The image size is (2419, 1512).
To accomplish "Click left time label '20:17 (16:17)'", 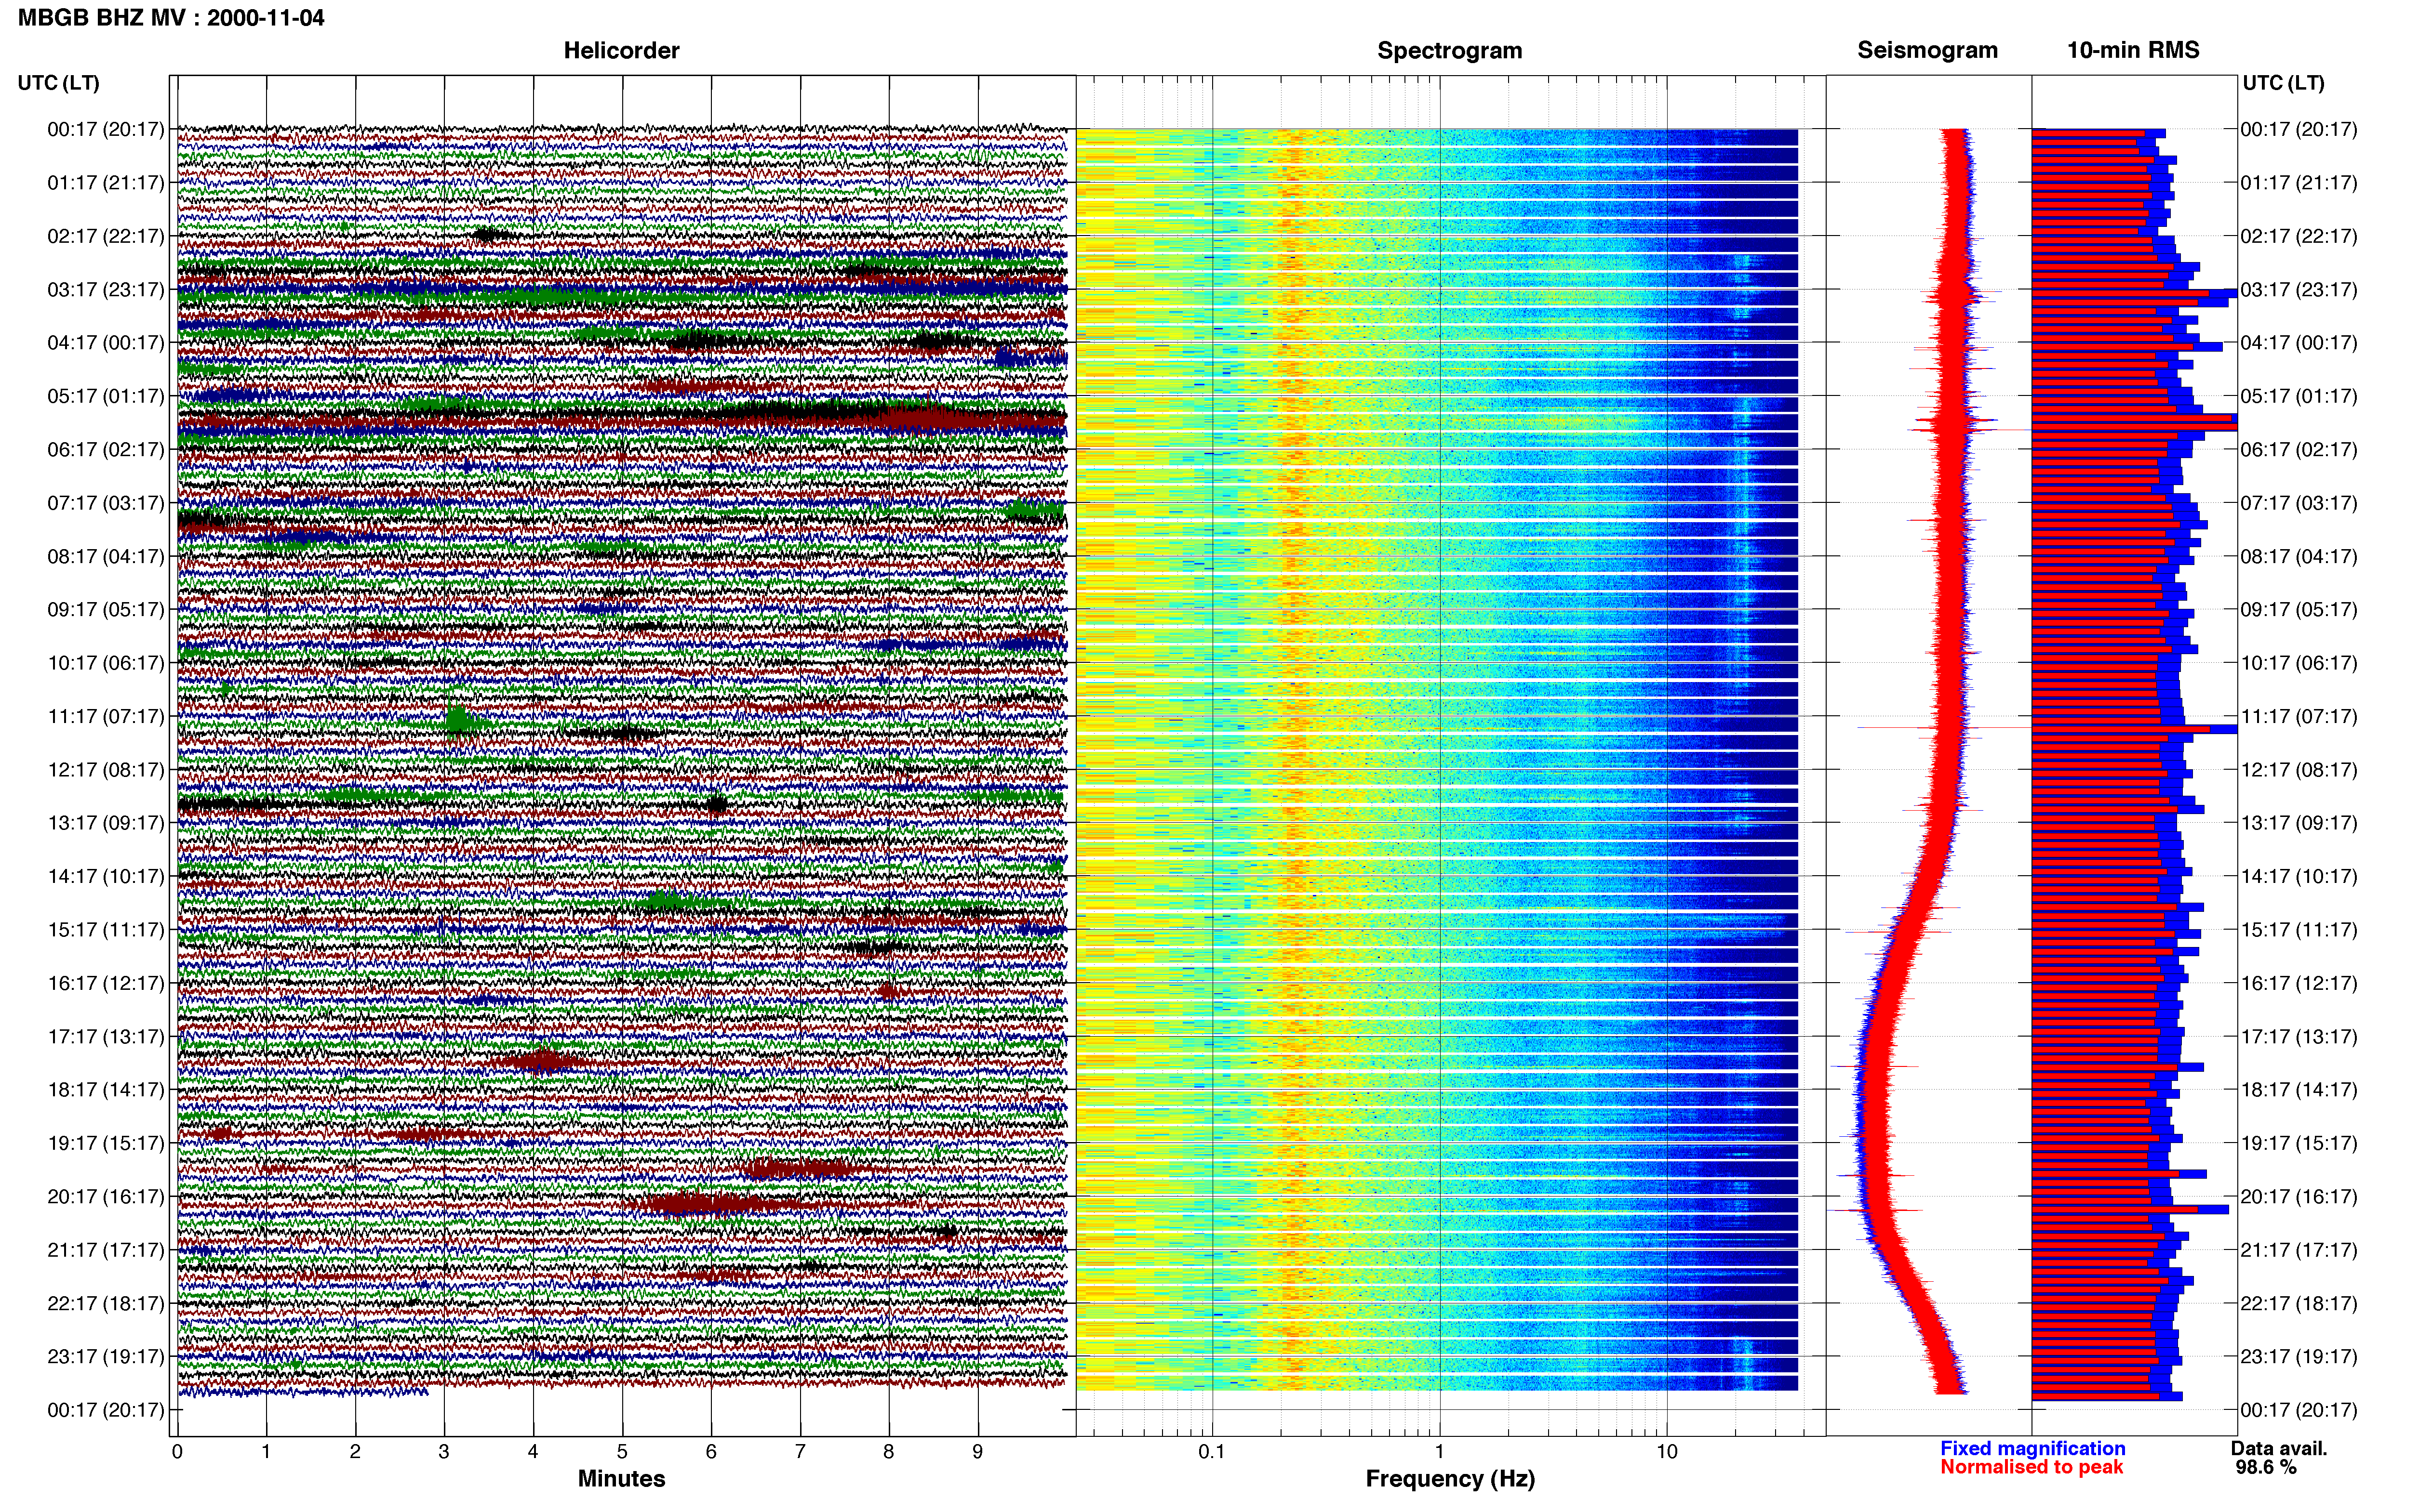I will [x=106, y=1196].
